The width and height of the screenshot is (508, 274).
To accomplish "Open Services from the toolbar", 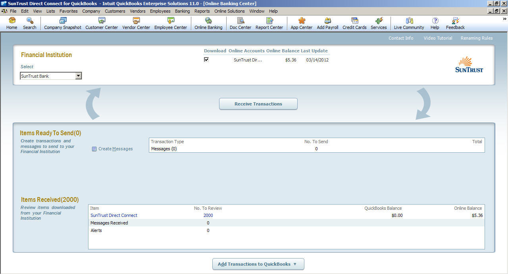I will point(379,23).
